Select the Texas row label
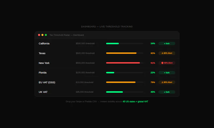Image resolution: width=214 pixels, height=128 pixels. pyautogui.click(x=42, y=53)
